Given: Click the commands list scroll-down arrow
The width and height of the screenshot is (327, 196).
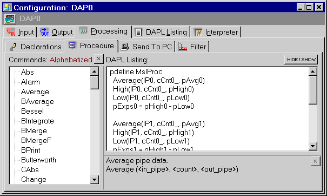Looking at the screenshot, I should click(x=95, y=180).
